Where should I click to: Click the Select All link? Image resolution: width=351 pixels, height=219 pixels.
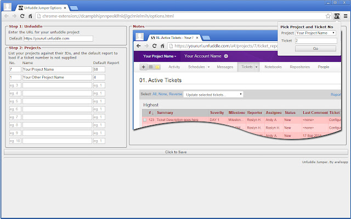click(x=155, y=94)
